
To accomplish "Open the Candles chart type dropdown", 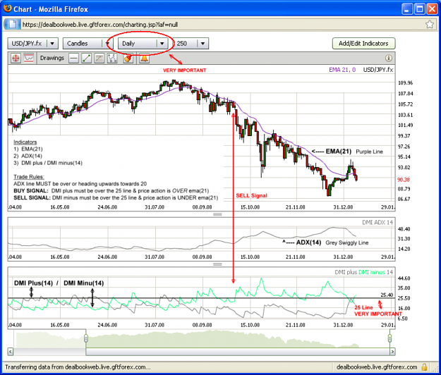I will click(x=87, y=44).
